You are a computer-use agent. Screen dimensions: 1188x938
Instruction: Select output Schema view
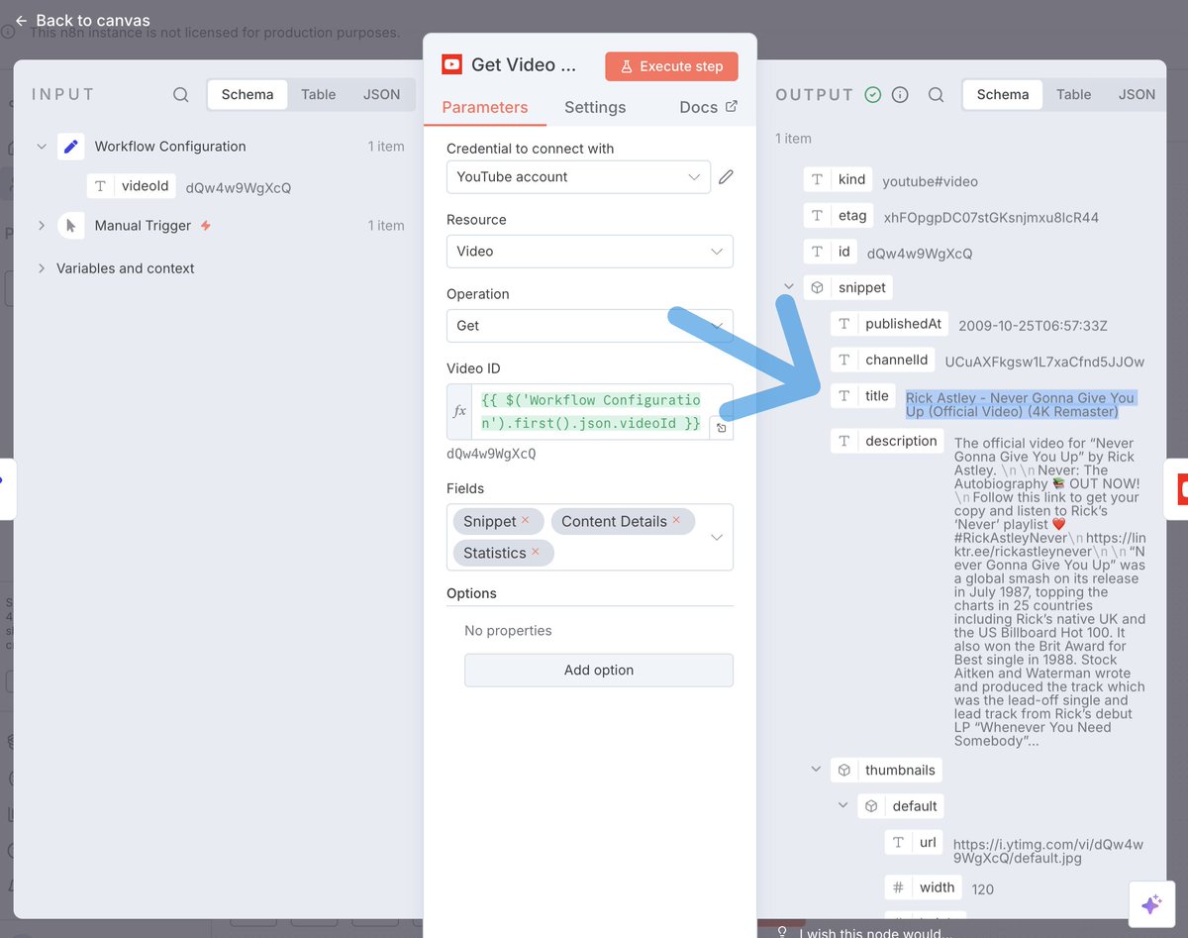[1003, 95]
